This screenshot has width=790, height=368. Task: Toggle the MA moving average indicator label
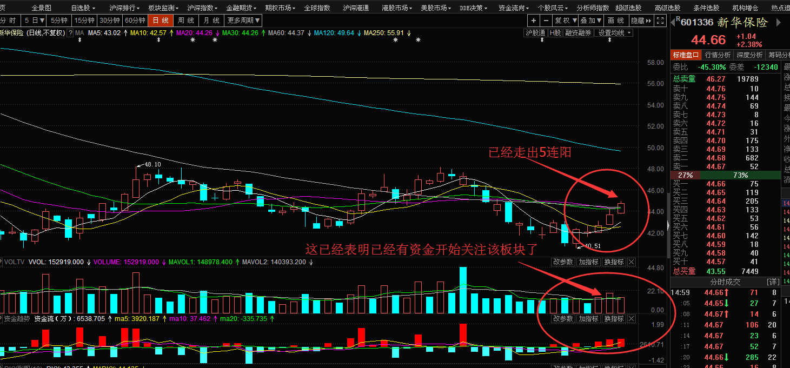pyautogui.click(x=79, y=33)
